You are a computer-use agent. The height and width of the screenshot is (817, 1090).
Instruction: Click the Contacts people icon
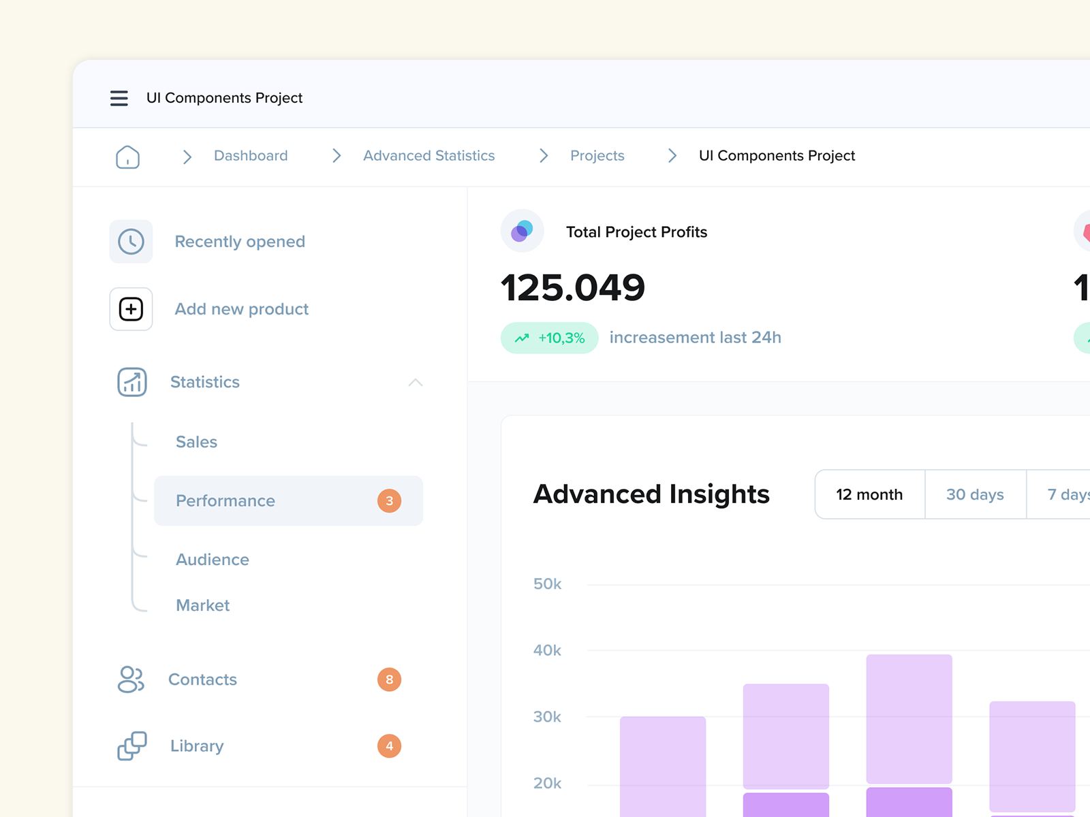click(131, 679)
